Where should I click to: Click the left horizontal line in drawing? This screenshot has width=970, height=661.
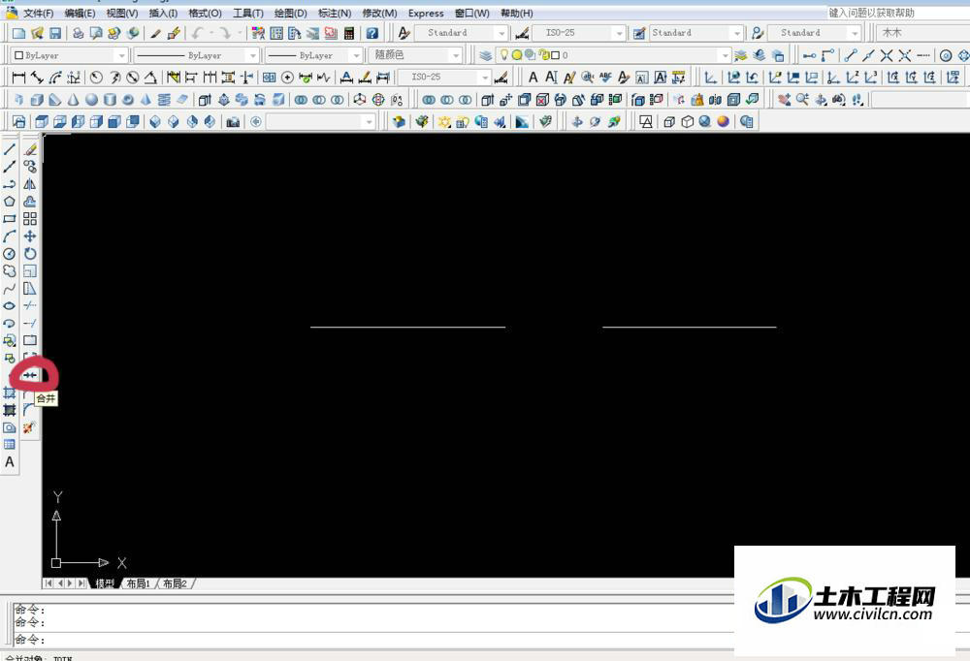407,327
